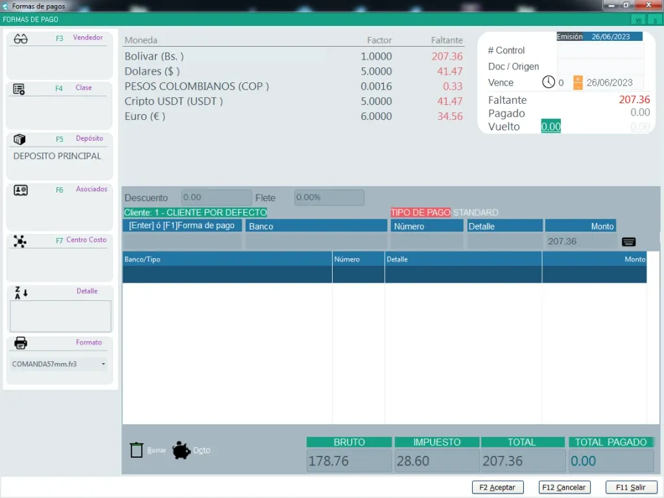Click the Dcto piggy bank icon
The height and width of the screenshot is (498, 664).
pyautogui.click(x=182, y=450)
